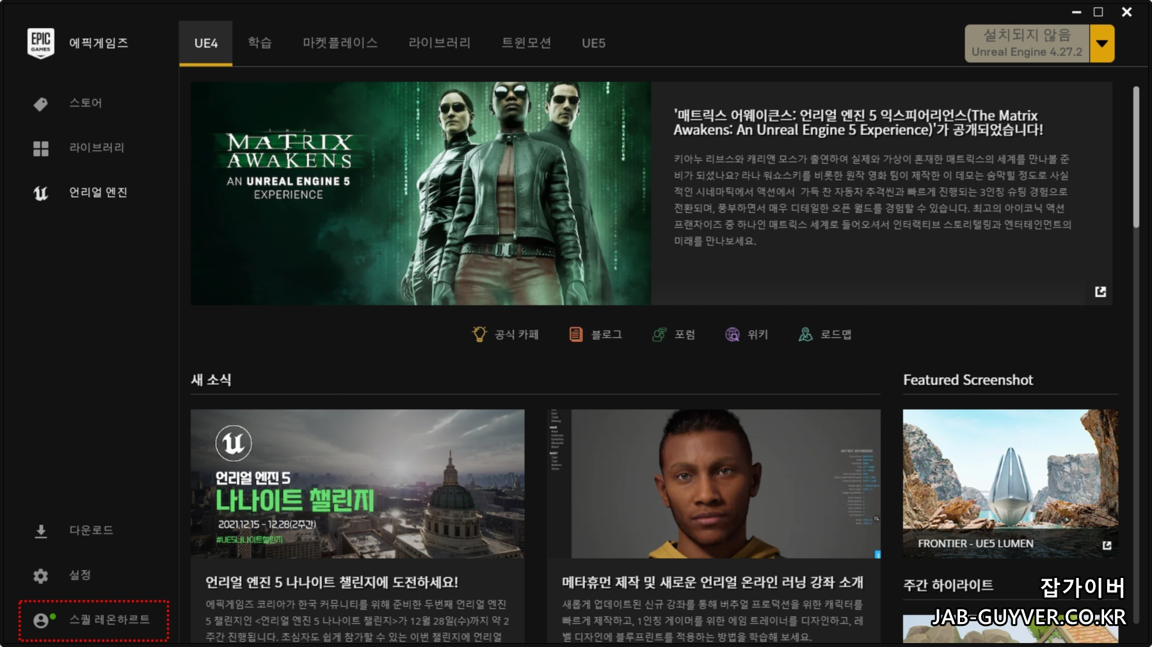Screen dimensions: 1152x647
Task: Click the user profile avatar icon
Action: [x=41, y=620]
